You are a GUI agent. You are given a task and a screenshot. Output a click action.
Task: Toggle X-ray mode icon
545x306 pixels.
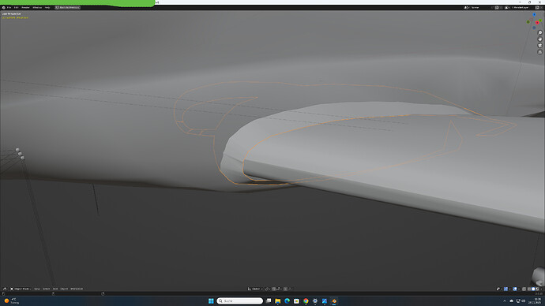point(524,289)
